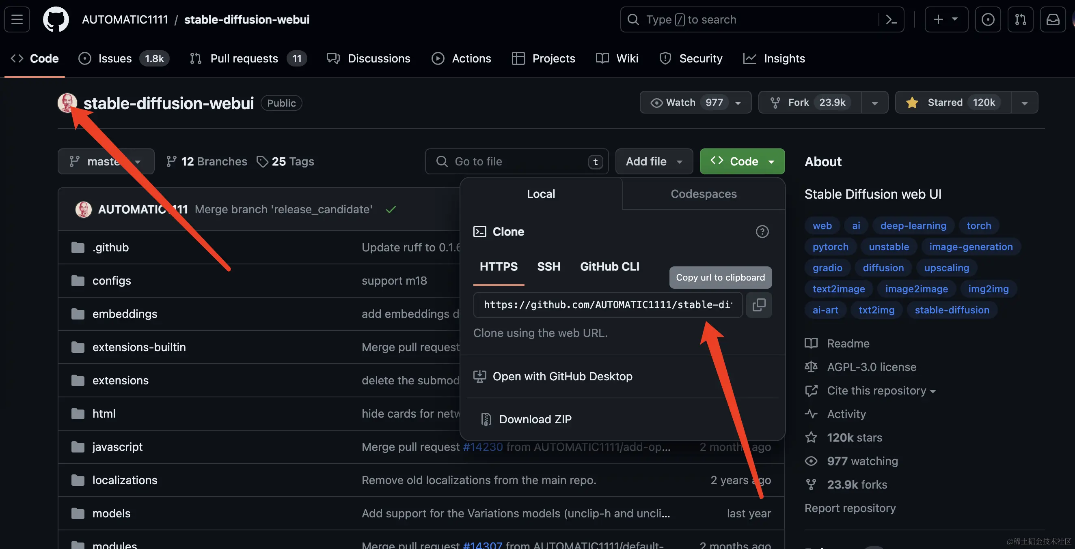Open the Add file dropdown

pos(654,161)
